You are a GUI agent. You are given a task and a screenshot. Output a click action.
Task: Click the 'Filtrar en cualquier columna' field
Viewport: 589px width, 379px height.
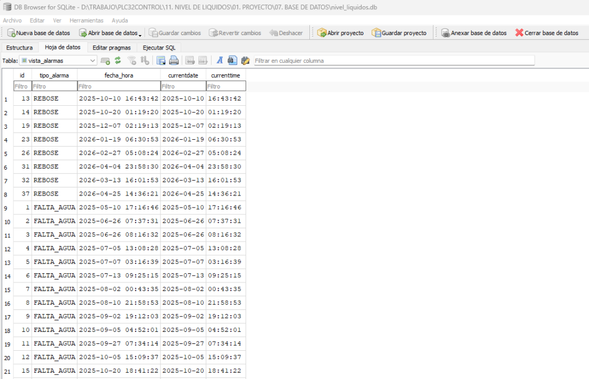pos(394,60)
